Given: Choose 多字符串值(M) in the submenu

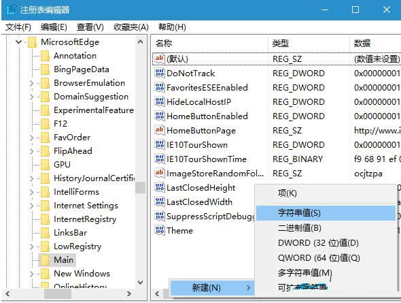Looking at the screenshot, I should (x=326, y=272).
